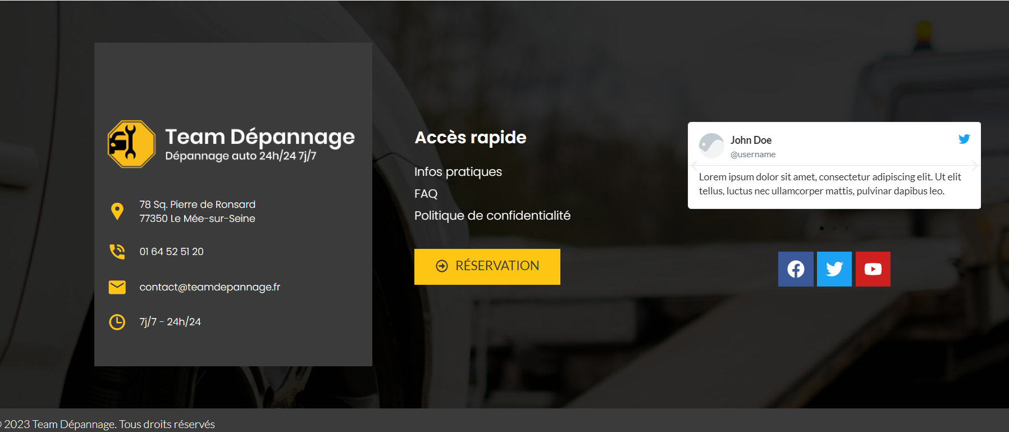Click the yellow location pin icon
1009x432 pixels.
coord(117,211)
